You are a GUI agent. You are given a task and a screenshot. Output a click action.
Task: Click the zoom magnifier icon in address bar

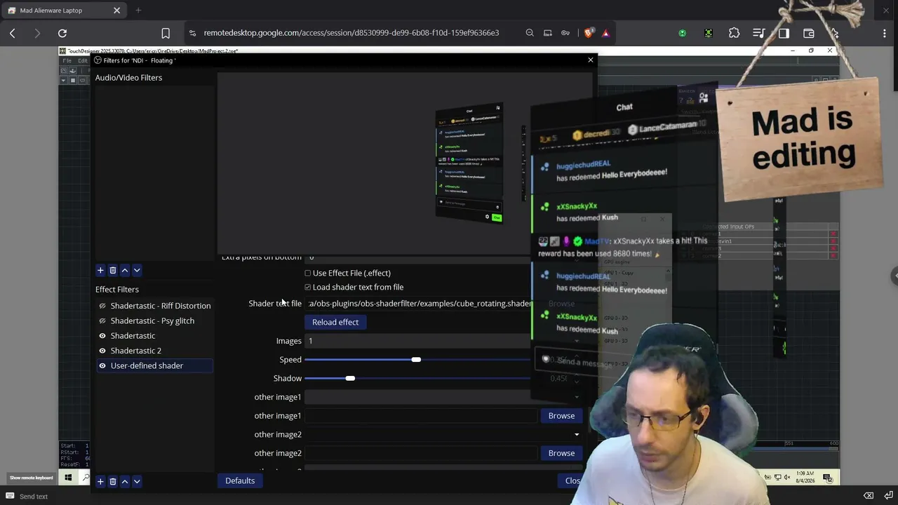tap(530, 33)
